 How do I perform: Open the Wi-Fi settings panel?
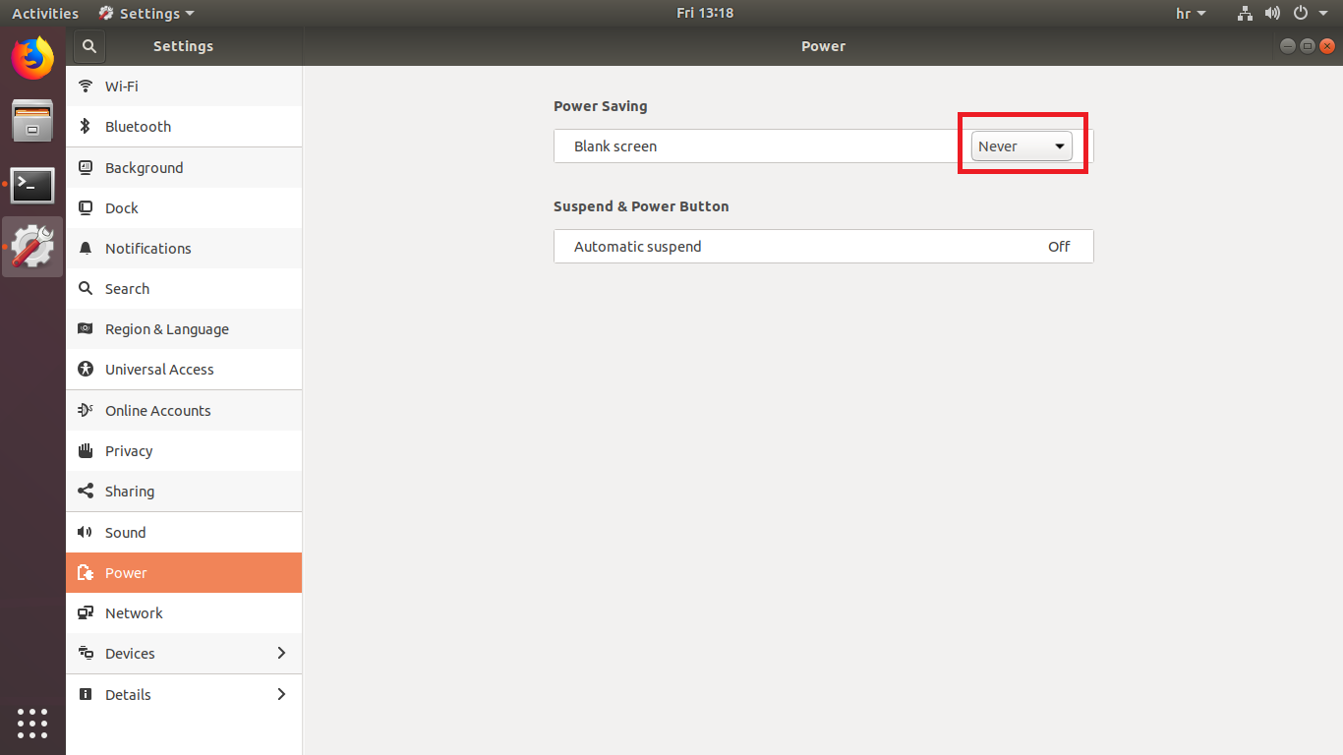coord(184,87)
